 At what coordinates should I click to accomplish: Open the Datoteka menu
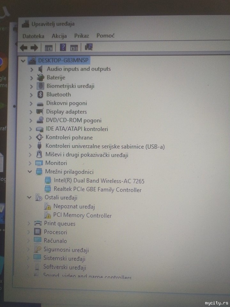34,36
